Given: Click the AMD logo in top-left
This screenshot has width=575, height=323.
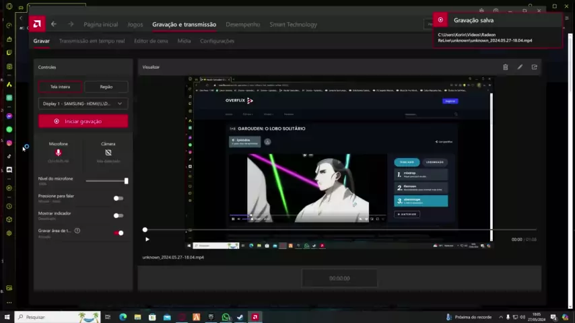Looking at the screenshot, I should coord(37,24).
